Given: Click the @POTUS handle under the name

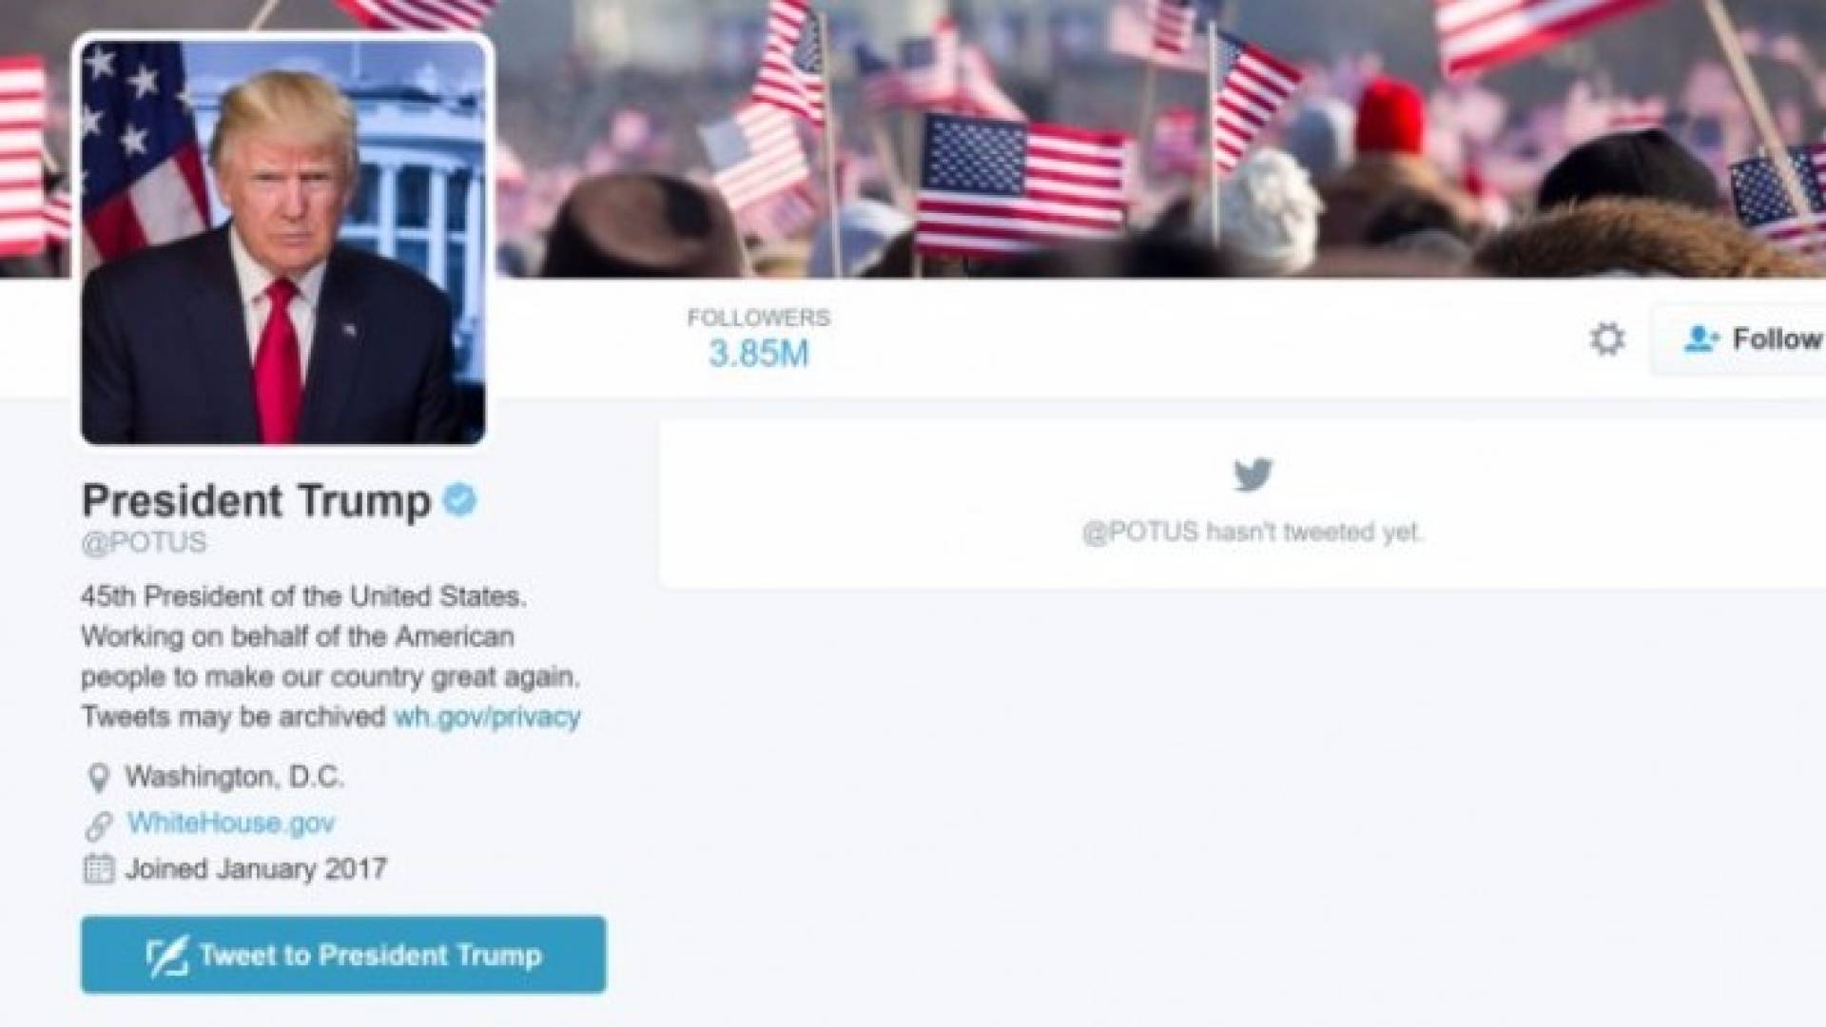Looking at the screenshot, I should click(144, 542).
